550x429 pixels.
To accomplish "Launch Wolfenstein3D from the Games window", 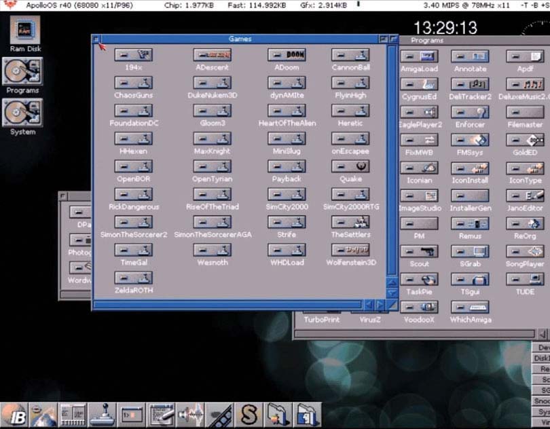I will point(350,250).
